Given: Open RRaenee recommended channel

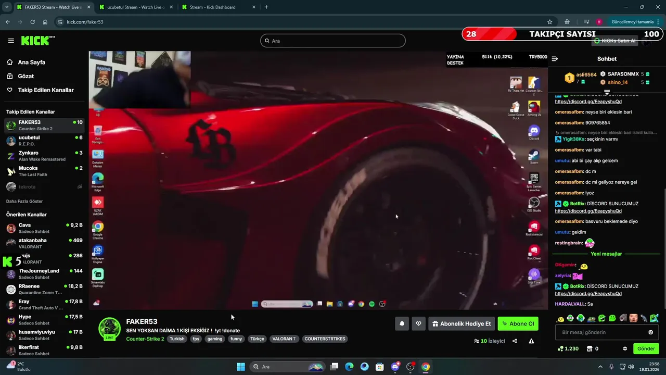Looking at the screenshot, I should click(x=44, y=289).
